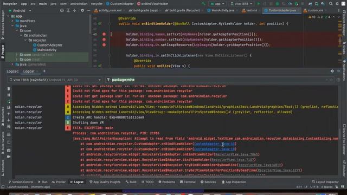Open the Build tool window
The image size is (347, 195).
(x=131, y=182)
